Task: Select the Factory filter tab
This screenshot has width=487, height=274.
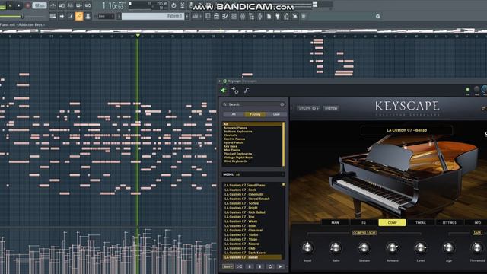Action: 255,114
